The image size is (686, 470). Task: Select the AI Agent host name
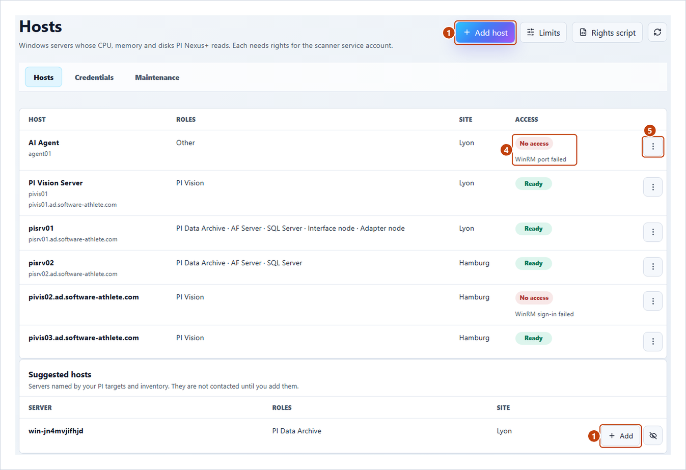pos(44,143)
